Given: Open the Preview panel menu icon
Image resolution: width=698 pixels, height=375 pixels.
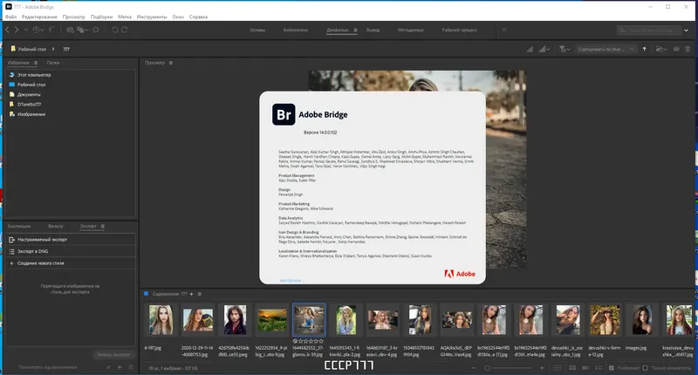Looking at the screenshot, I should pyautogui.click(x=170, y=63).
